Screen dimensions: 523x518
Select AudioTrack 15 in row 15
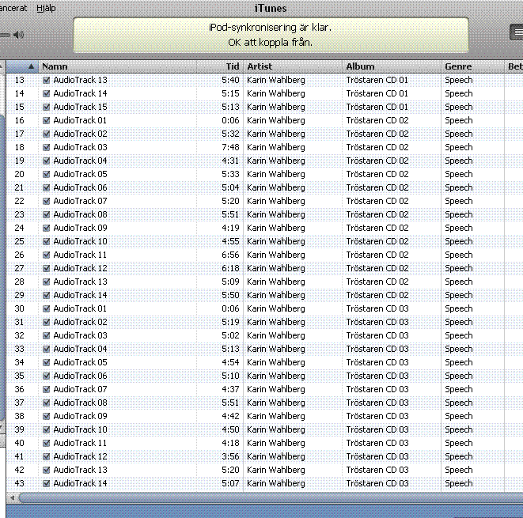[x=80, y=107]
